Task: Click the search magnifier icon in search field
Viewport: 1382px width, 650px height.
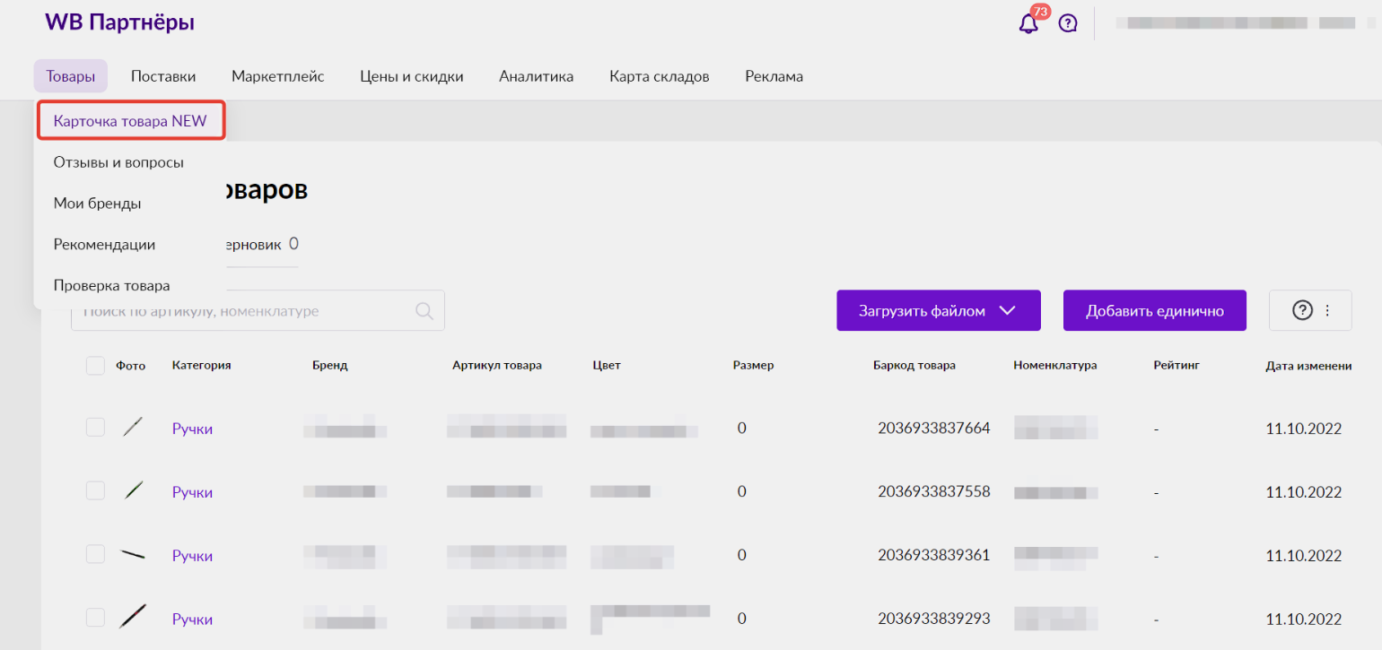Action: pos(424,311)
